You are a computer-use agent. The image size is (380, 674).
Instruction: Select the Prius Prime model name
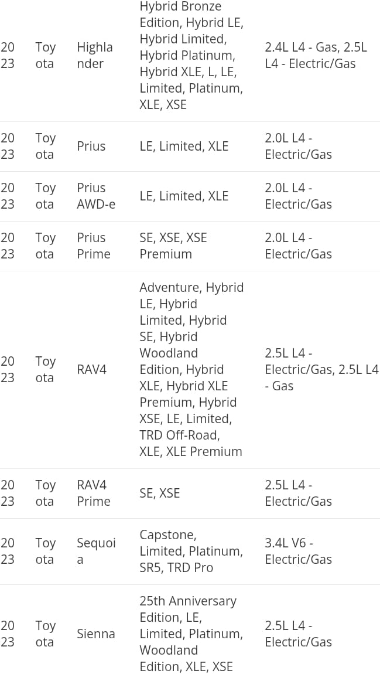coord(94,246)
